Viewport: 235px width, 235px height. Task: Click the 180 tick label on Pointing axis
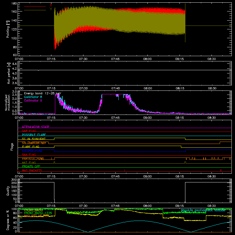[x=14, y=4]
